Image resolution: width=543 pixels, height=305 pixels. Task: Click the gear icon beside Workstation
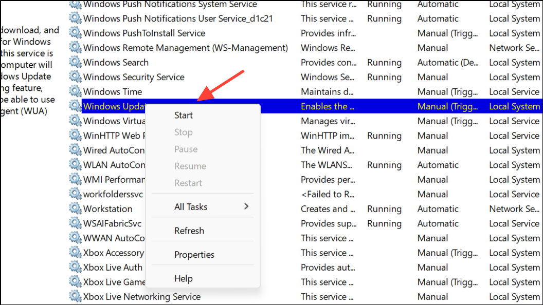point(75,208)
